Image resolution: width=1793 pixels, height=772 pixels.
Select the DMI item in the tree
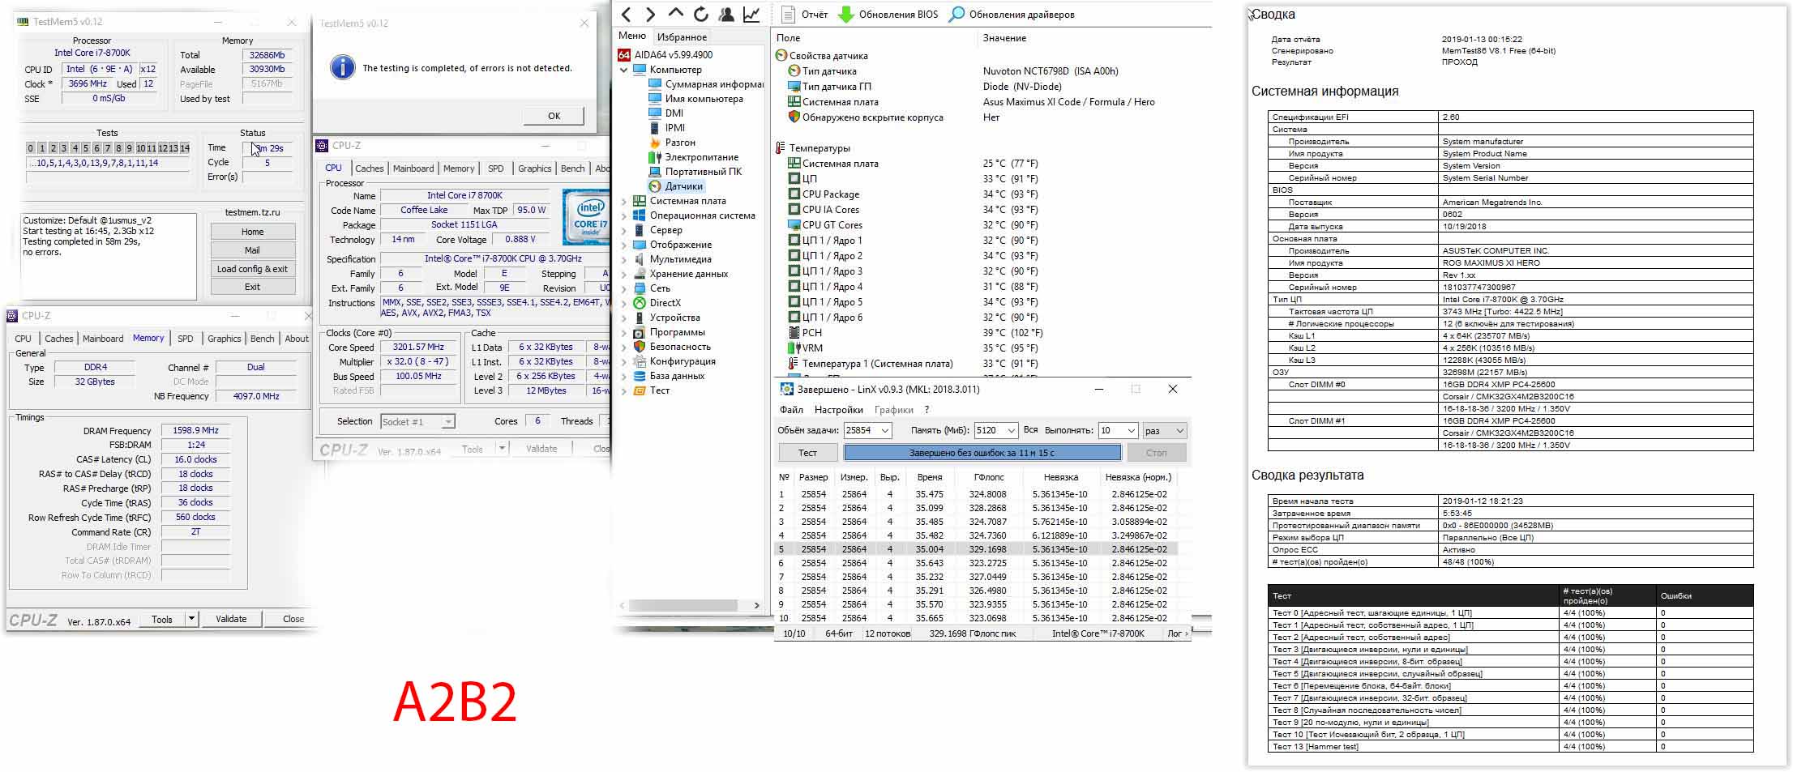tap(665, 113)
